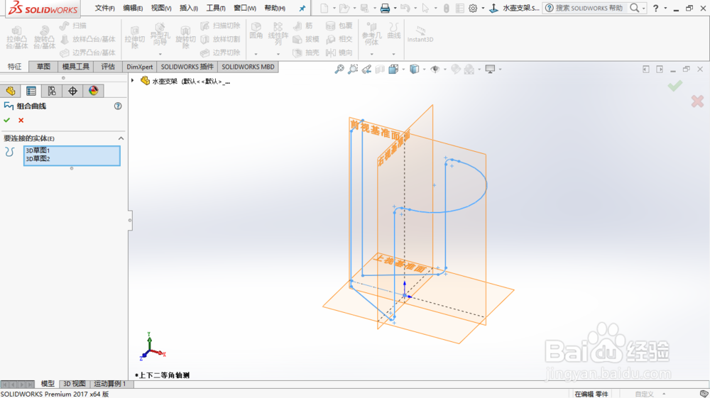Open the FeatureManager design tree tab

point(11,91)
